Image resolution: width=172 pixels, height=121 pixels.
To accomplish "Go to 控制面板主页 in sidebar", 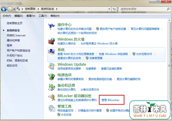I will pos(15,23).
